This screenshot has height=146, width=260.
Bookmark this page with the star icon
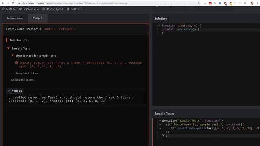(199, 3)
